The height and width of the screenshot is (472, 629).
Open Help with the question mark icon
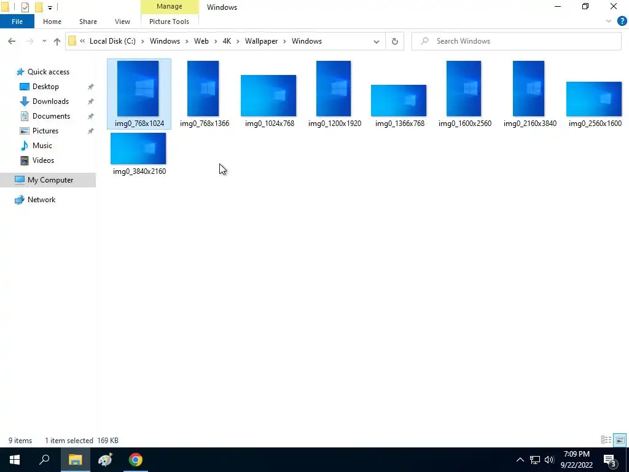(x=622, y=22)
